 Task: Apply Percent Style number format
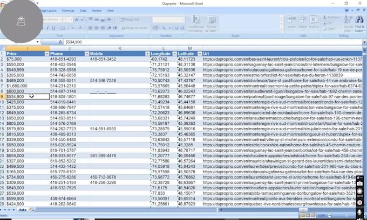click(x=164, y=28)
